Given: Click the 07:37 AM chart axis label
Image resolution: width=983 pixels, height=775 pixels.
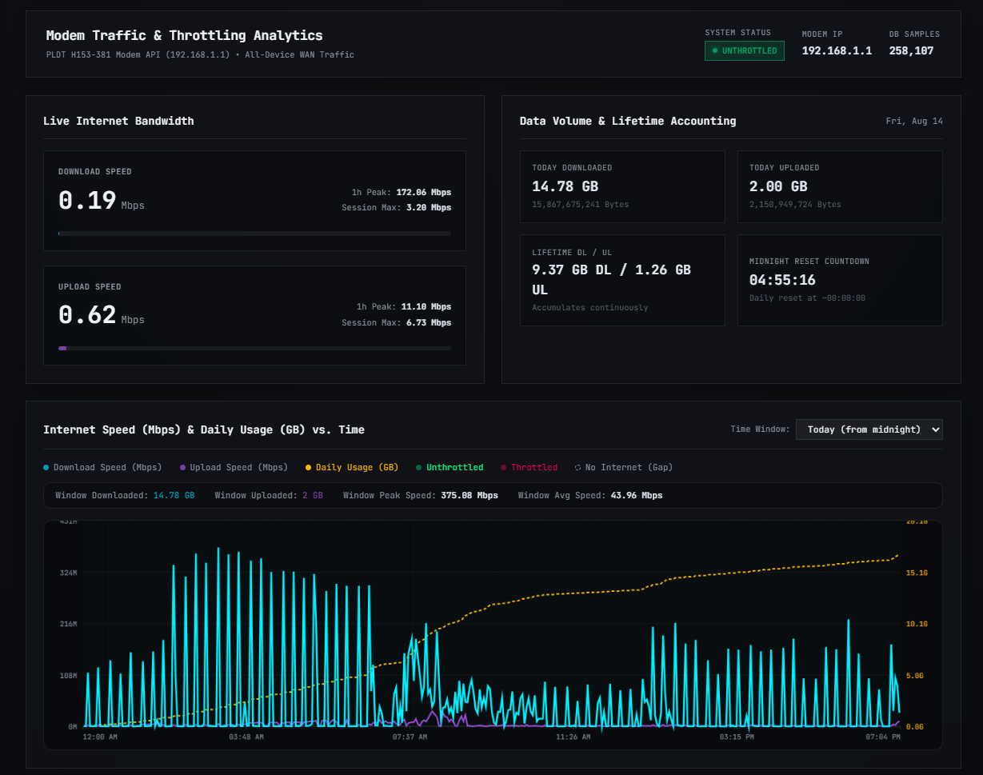Looking at the screenshot, I should [410, 737].
